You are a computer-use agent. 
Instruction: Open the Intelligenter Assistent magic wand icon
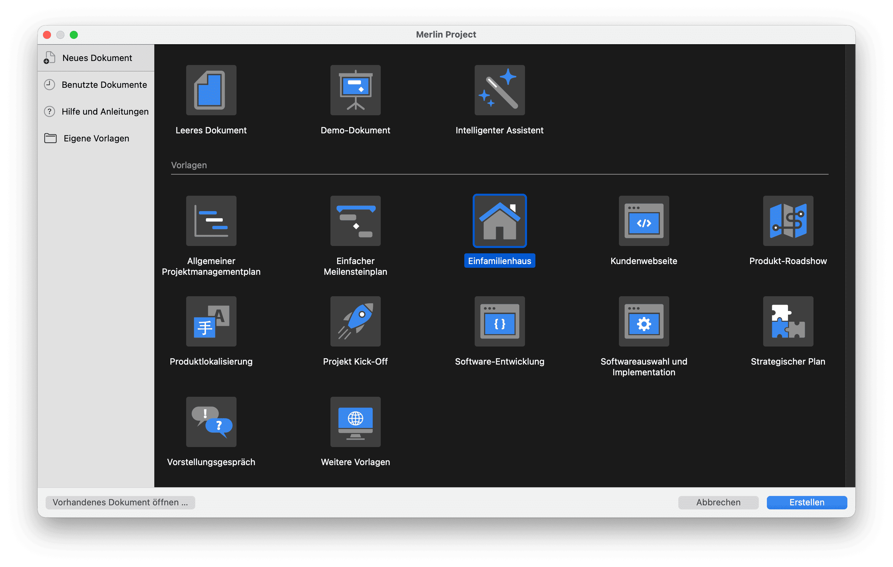coord(500,90)
